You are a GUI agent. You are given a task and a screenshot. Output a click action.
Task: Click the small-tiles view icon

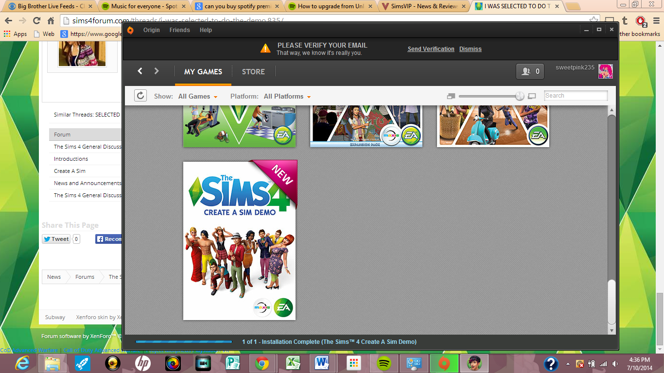pyautogui.click(x=451, y=96)
